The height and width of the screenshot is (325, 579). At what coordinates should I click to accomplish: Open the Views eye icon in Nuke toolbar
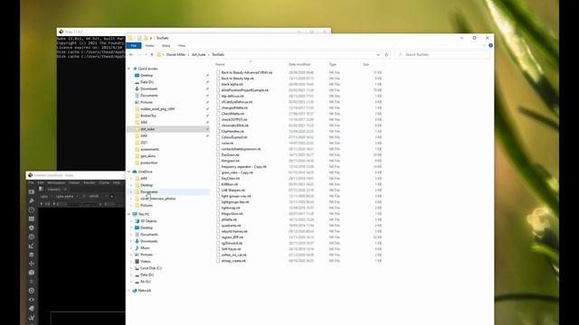(32, 300)
